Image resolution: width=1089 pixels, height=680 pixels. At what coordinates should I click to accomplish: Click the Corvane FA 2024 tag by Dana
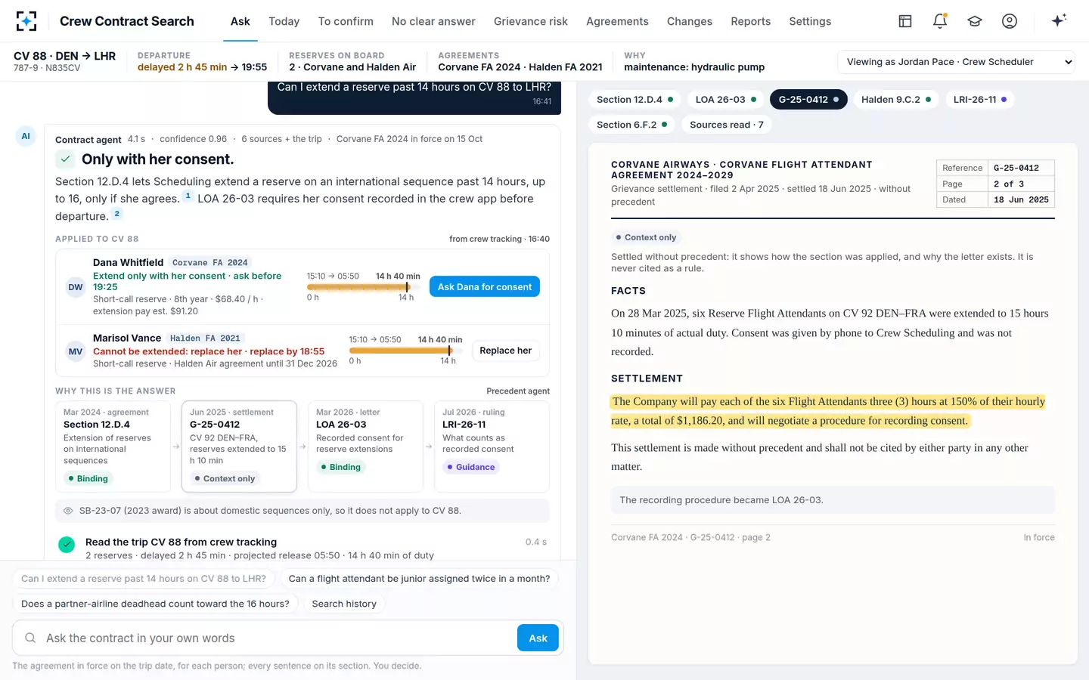click(210, 263)
